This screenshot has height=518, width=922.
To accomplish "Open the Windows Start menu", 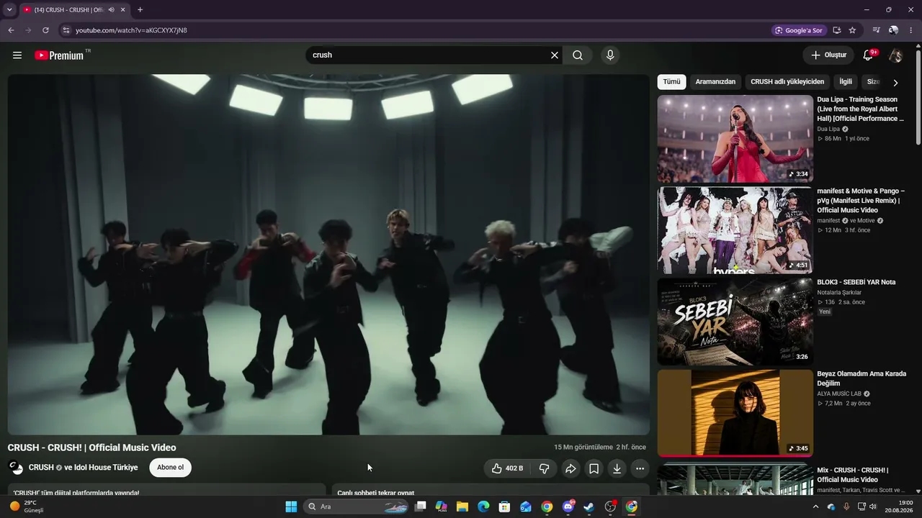I will (x=291, y=506).
